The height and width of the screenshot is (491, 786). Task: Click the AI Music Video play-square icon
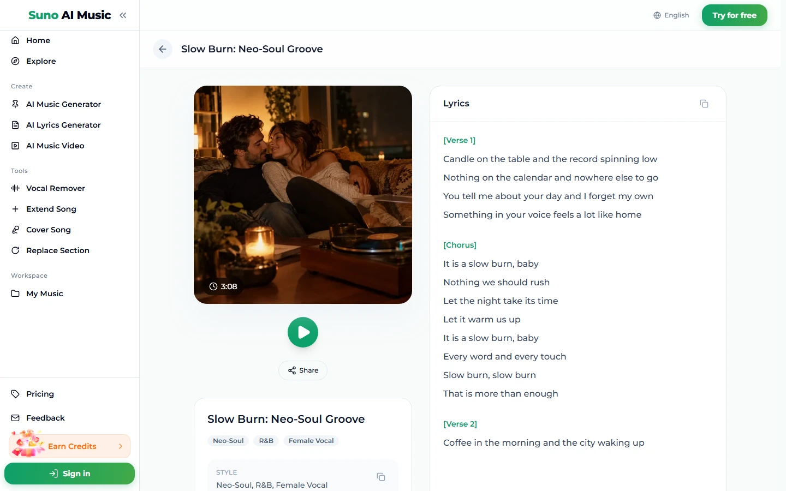[15, 146]
